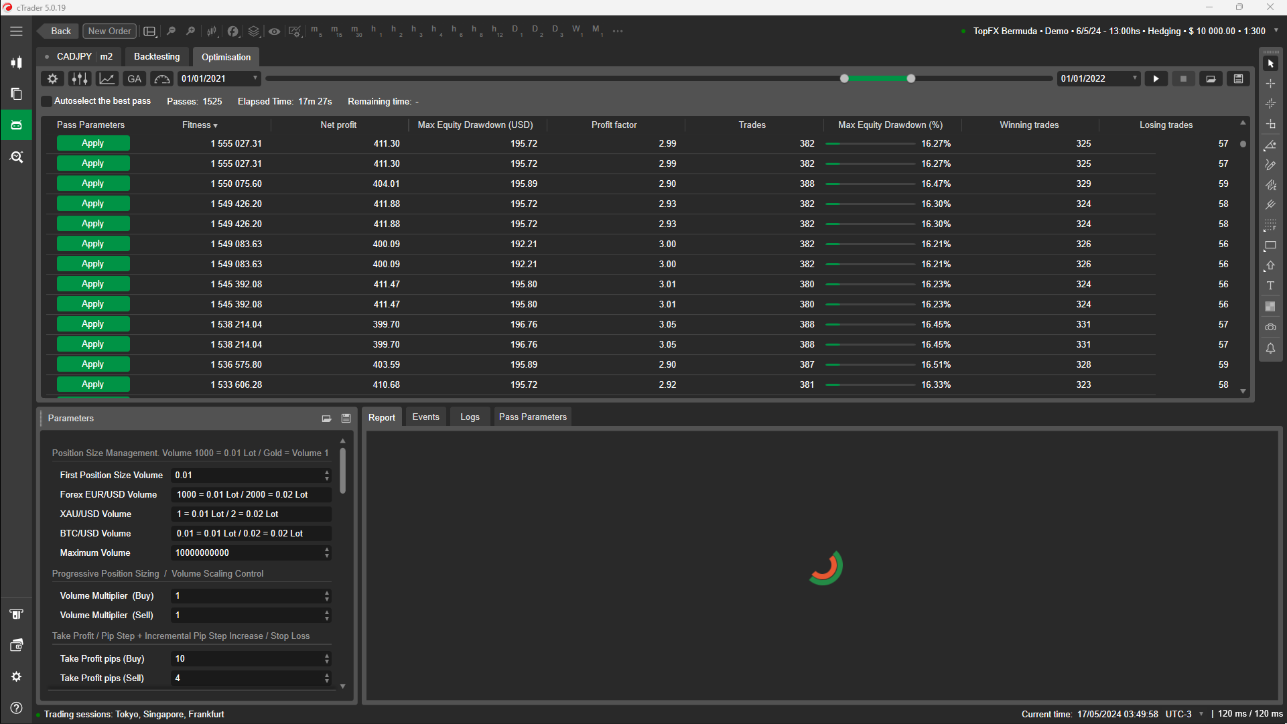Screen dimensions: 1287x724
Task: Move the right handle of date range slider
Action: [x=910, y=79]
